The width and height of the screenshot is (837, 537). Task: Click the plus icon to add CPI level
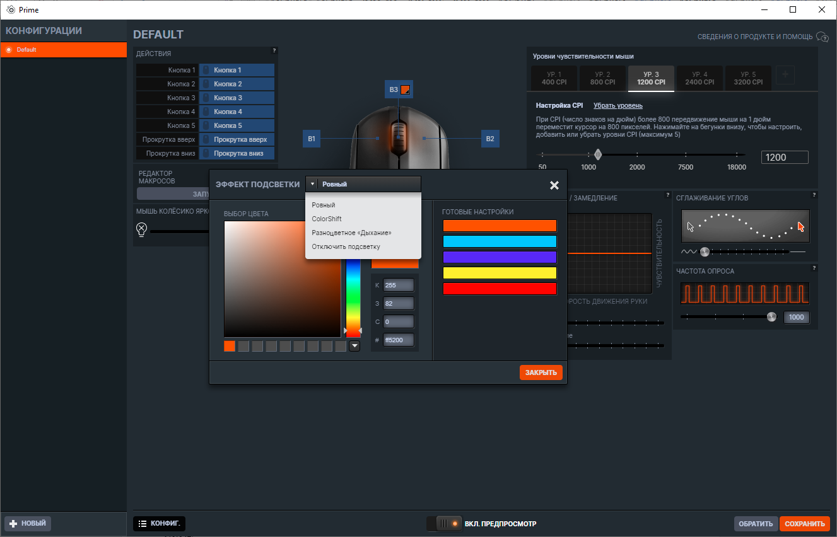[x=785, y=75]
